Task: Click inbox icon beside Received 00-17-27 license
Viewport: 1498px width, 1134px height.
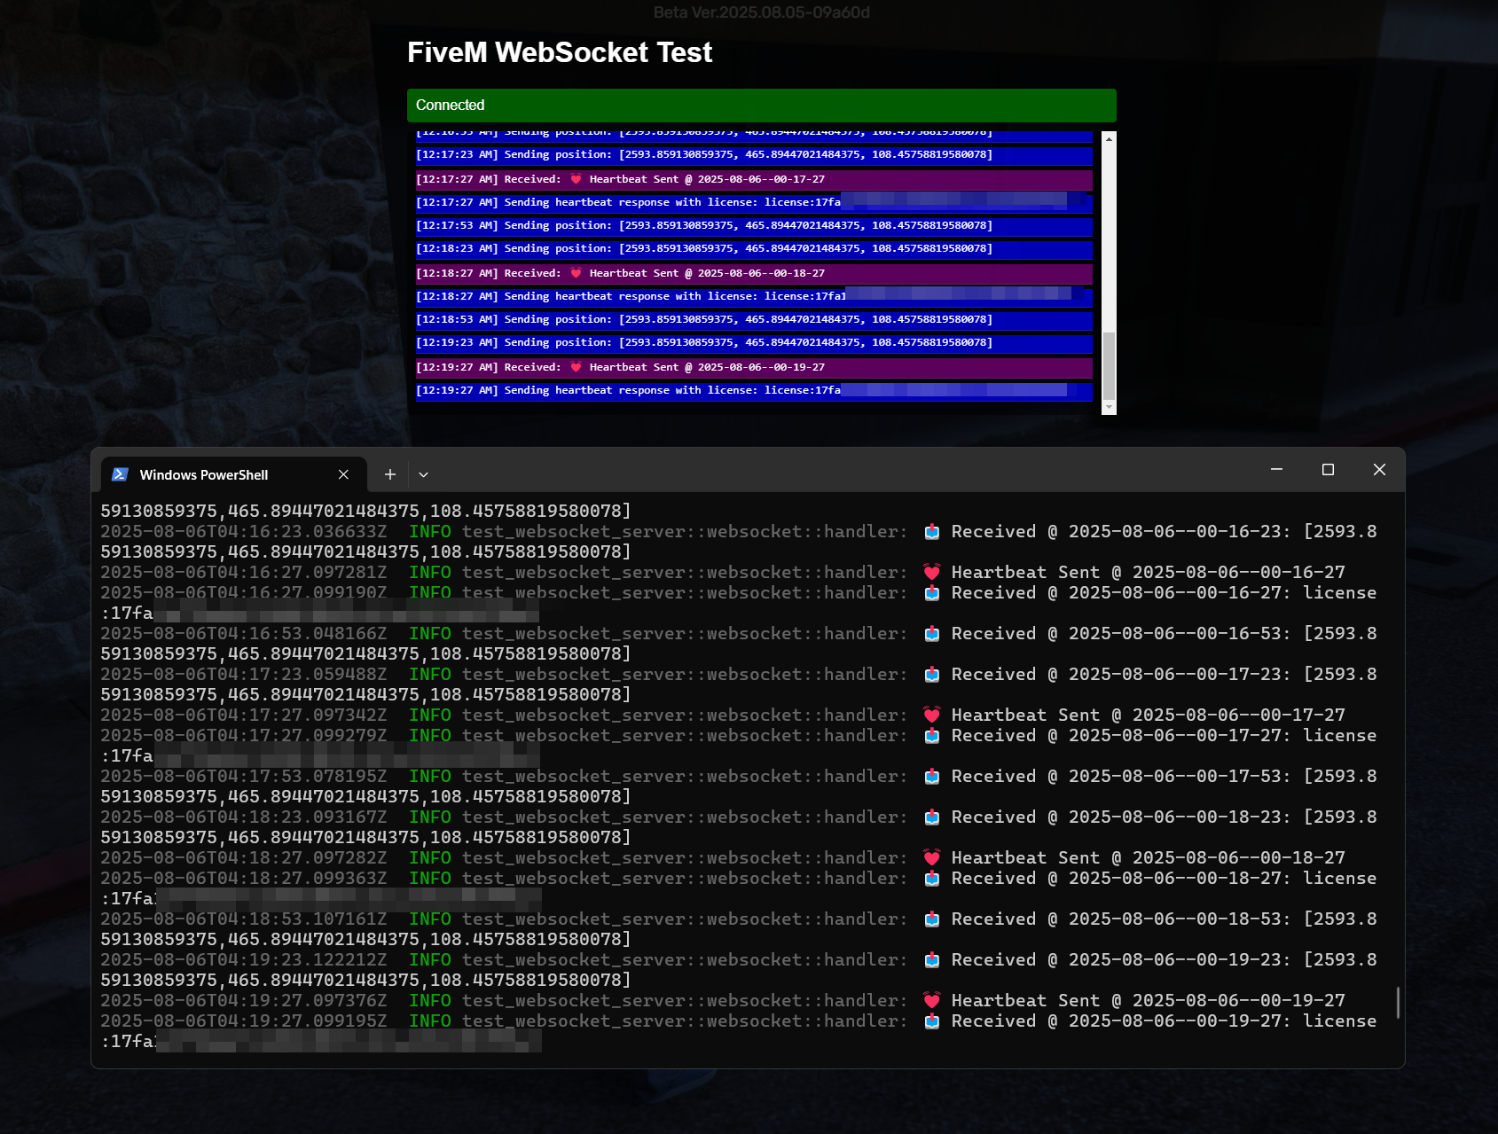Action: click(x=931, y=736)
